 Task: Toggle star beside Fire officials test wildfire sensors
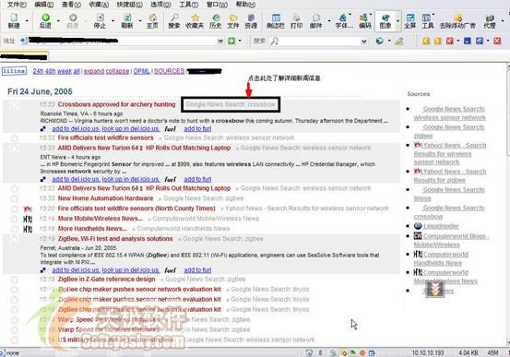(15, 138)
